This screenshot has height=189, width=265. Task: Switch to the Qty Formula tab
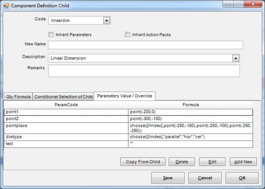[x=18, y=97]
